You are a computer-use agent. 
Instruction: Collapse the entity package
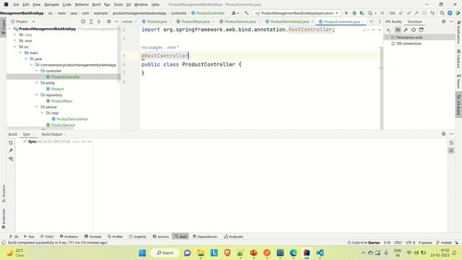coord(37,83)
